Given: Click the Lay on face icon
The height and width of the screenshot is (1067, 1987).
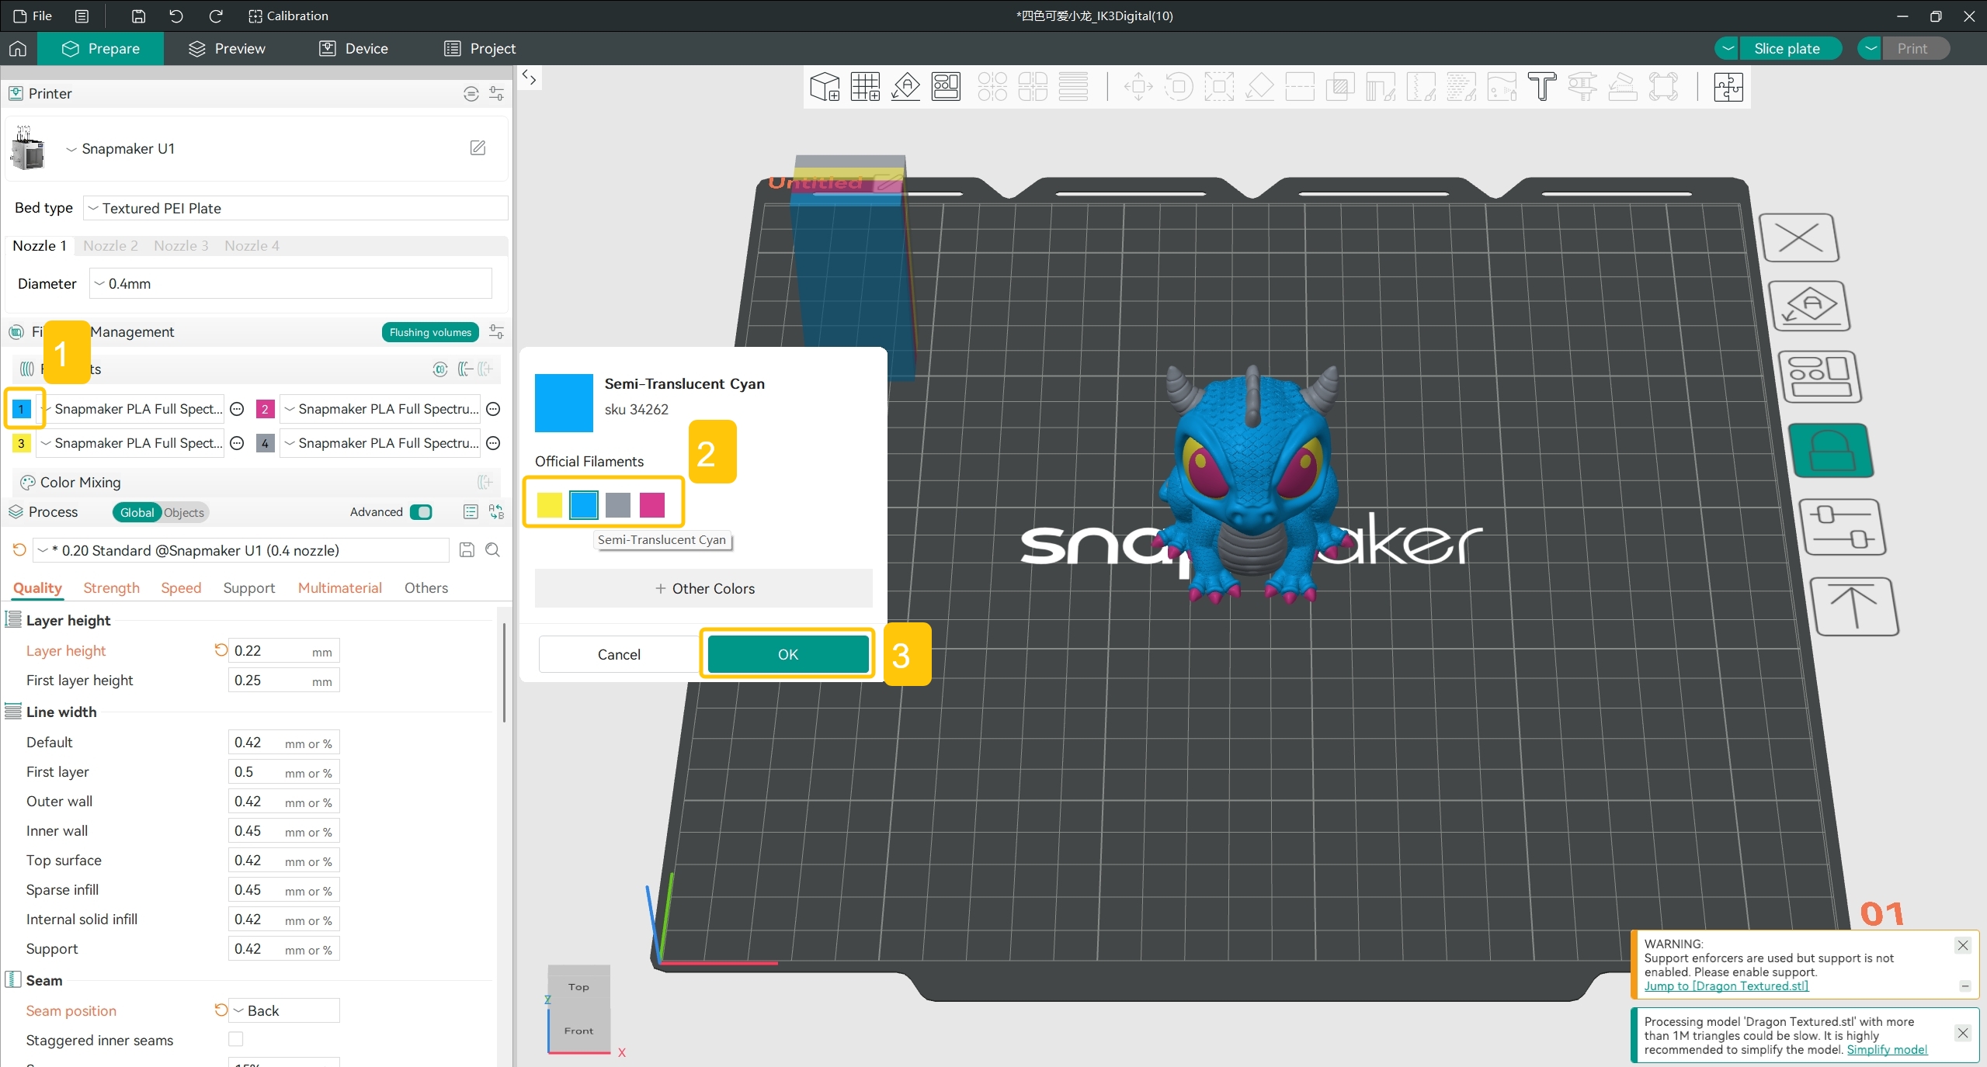Looking at the screenshot, I should pyautogui.click(x=1259, y=87).
